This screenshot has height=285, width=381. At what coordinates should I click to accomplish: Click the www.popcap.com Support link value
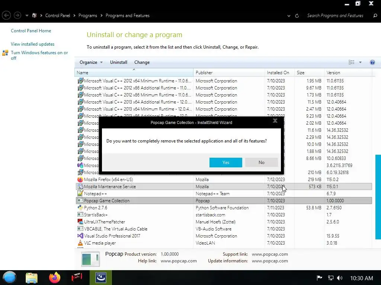(270, 254)
